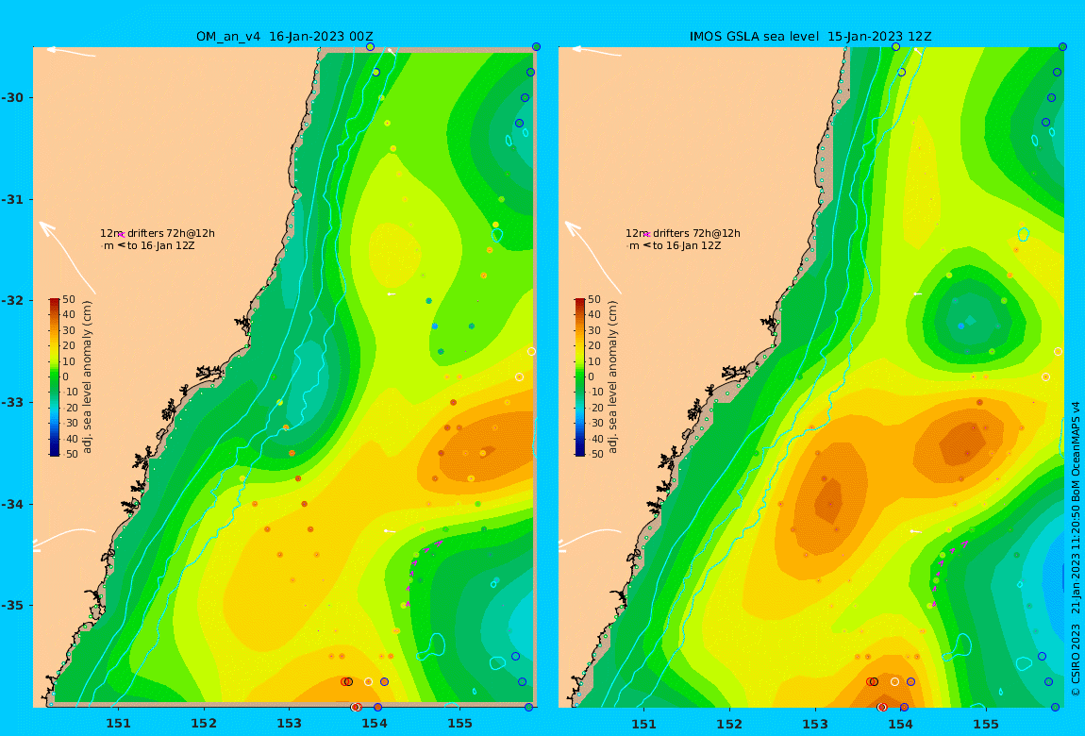Click the '50' label at red end of right colorbar
The image size is (1085, 736).
point(594,299)
